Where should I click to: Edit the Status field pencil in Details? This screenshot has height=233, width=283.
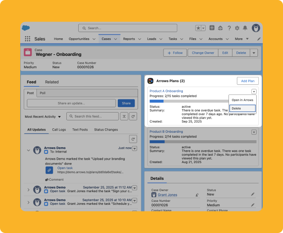pyautogui.click(x=253, y=194)
